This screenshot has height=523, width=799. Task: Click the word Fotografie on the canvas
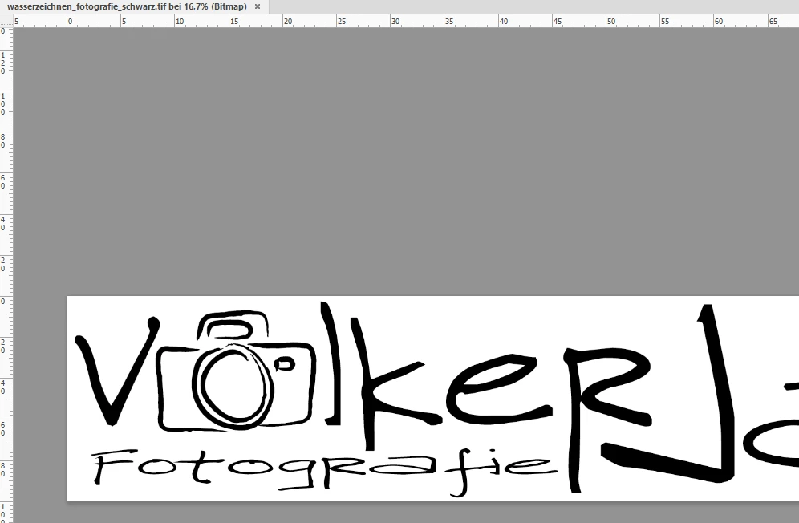pos(325,472)
